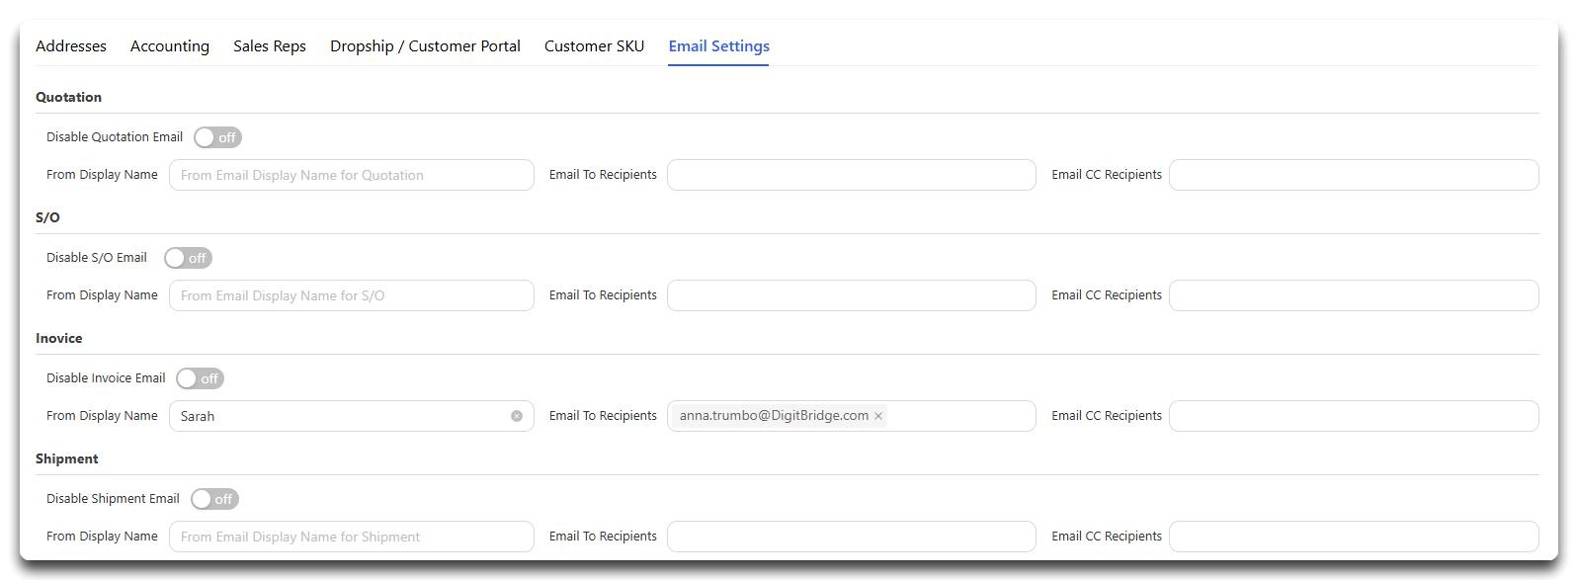Viewport: 1578px width, 580px height.
Task: Toggle Disable S/O Email switch
Action: click(x=188, y=258)
